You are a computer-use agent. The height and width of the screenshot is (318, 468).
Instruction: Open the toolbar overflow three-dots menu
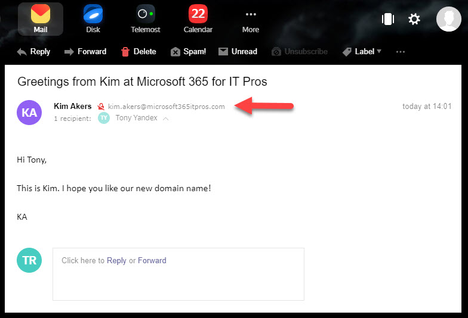point(400,52)
